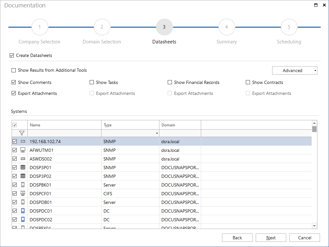329x247 pixels.
Task: Select the DOSPBK01 name cell
Action: tap(64, 185)
